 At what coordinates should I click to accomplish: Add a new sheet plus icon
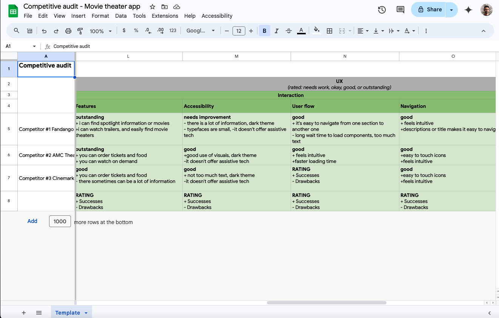[x=24, y=313]
